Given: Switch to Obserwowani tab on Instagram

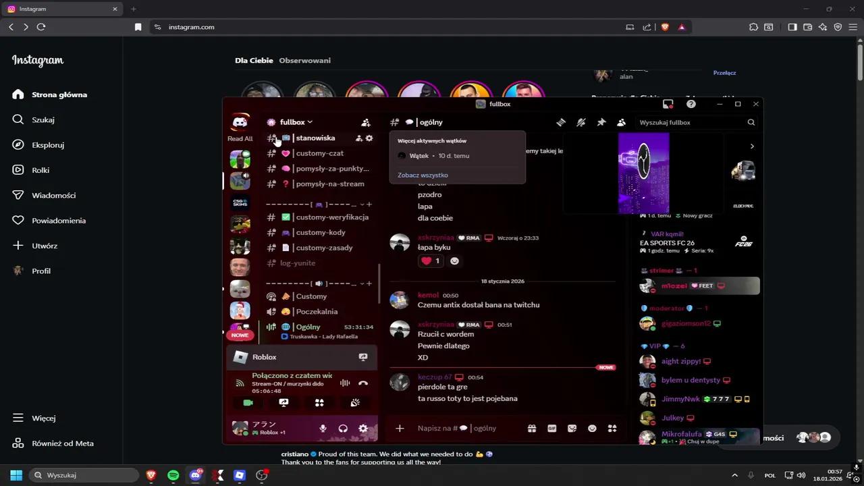Looking at the screenshot, I should tap(304, 60).
